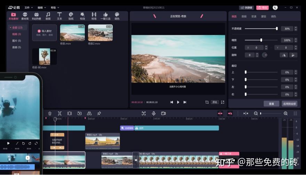Screen dimensions: 306x175
Task: Click the trim-frame tool beside split icon
Action: (70, 113)
